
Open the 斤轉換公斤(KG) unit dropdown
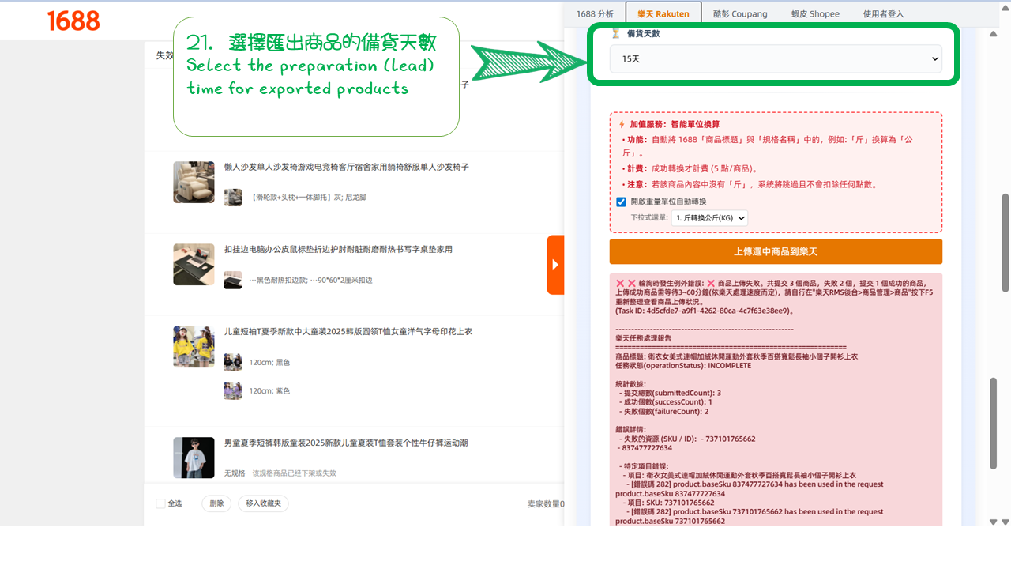click(x=708, y=218)
